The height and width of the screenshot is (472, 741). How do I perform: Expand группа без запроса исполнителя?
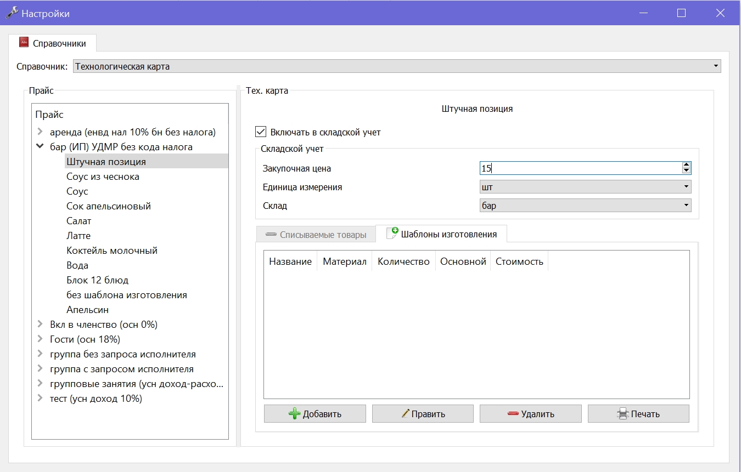[x=40, y=354]
